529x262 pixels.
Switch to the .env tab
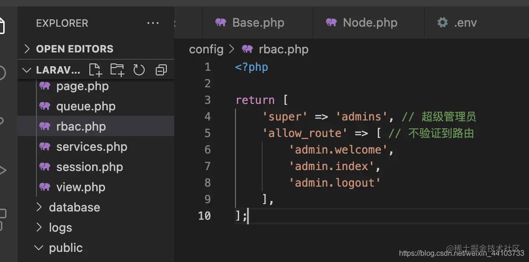point(476,23)
